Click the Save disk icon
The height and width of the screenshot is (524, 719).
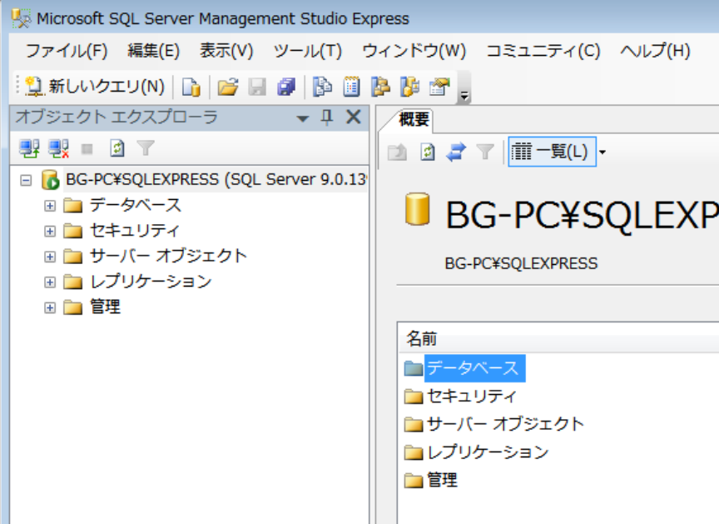(x=257, y=87)
